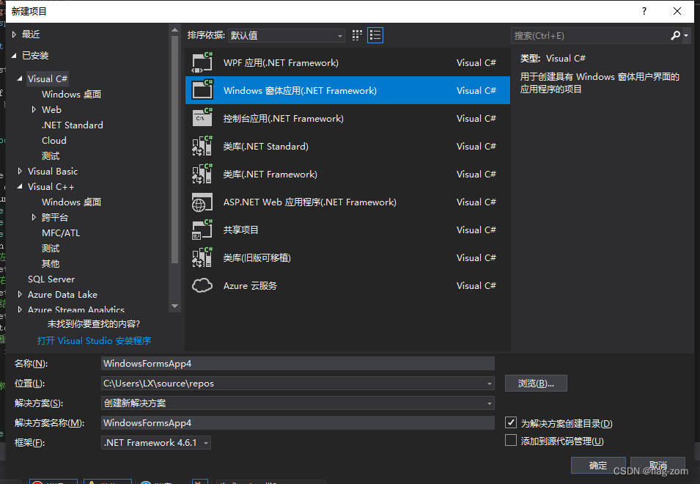Select Azure 云服务 template name
The height and width of the screenshot is (484, 700).
point(250,286)
